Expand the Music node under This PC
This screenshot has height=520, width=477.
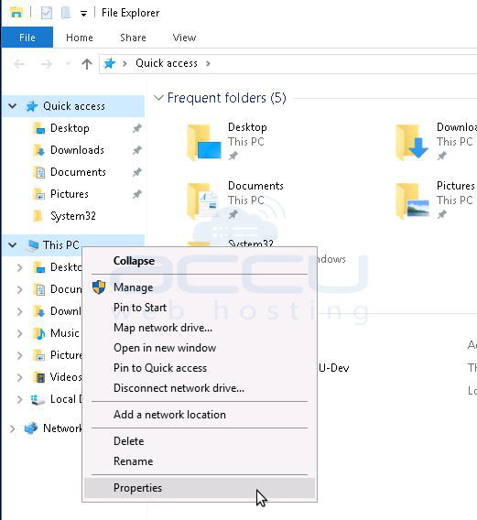(x=19, y=333)
